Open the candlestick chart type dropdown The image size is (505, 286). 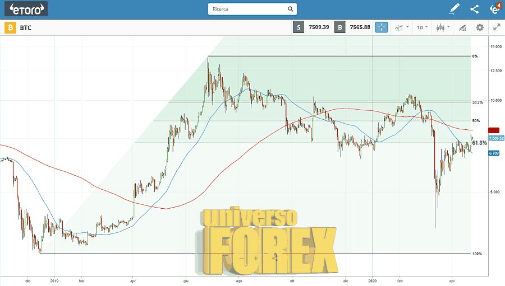click(x=442, y=27)
